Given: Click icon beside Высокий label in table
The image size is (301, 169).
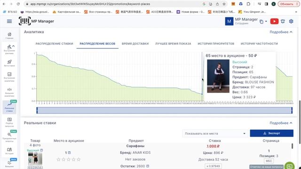Looking at the screenshot, I should [41, 150].
